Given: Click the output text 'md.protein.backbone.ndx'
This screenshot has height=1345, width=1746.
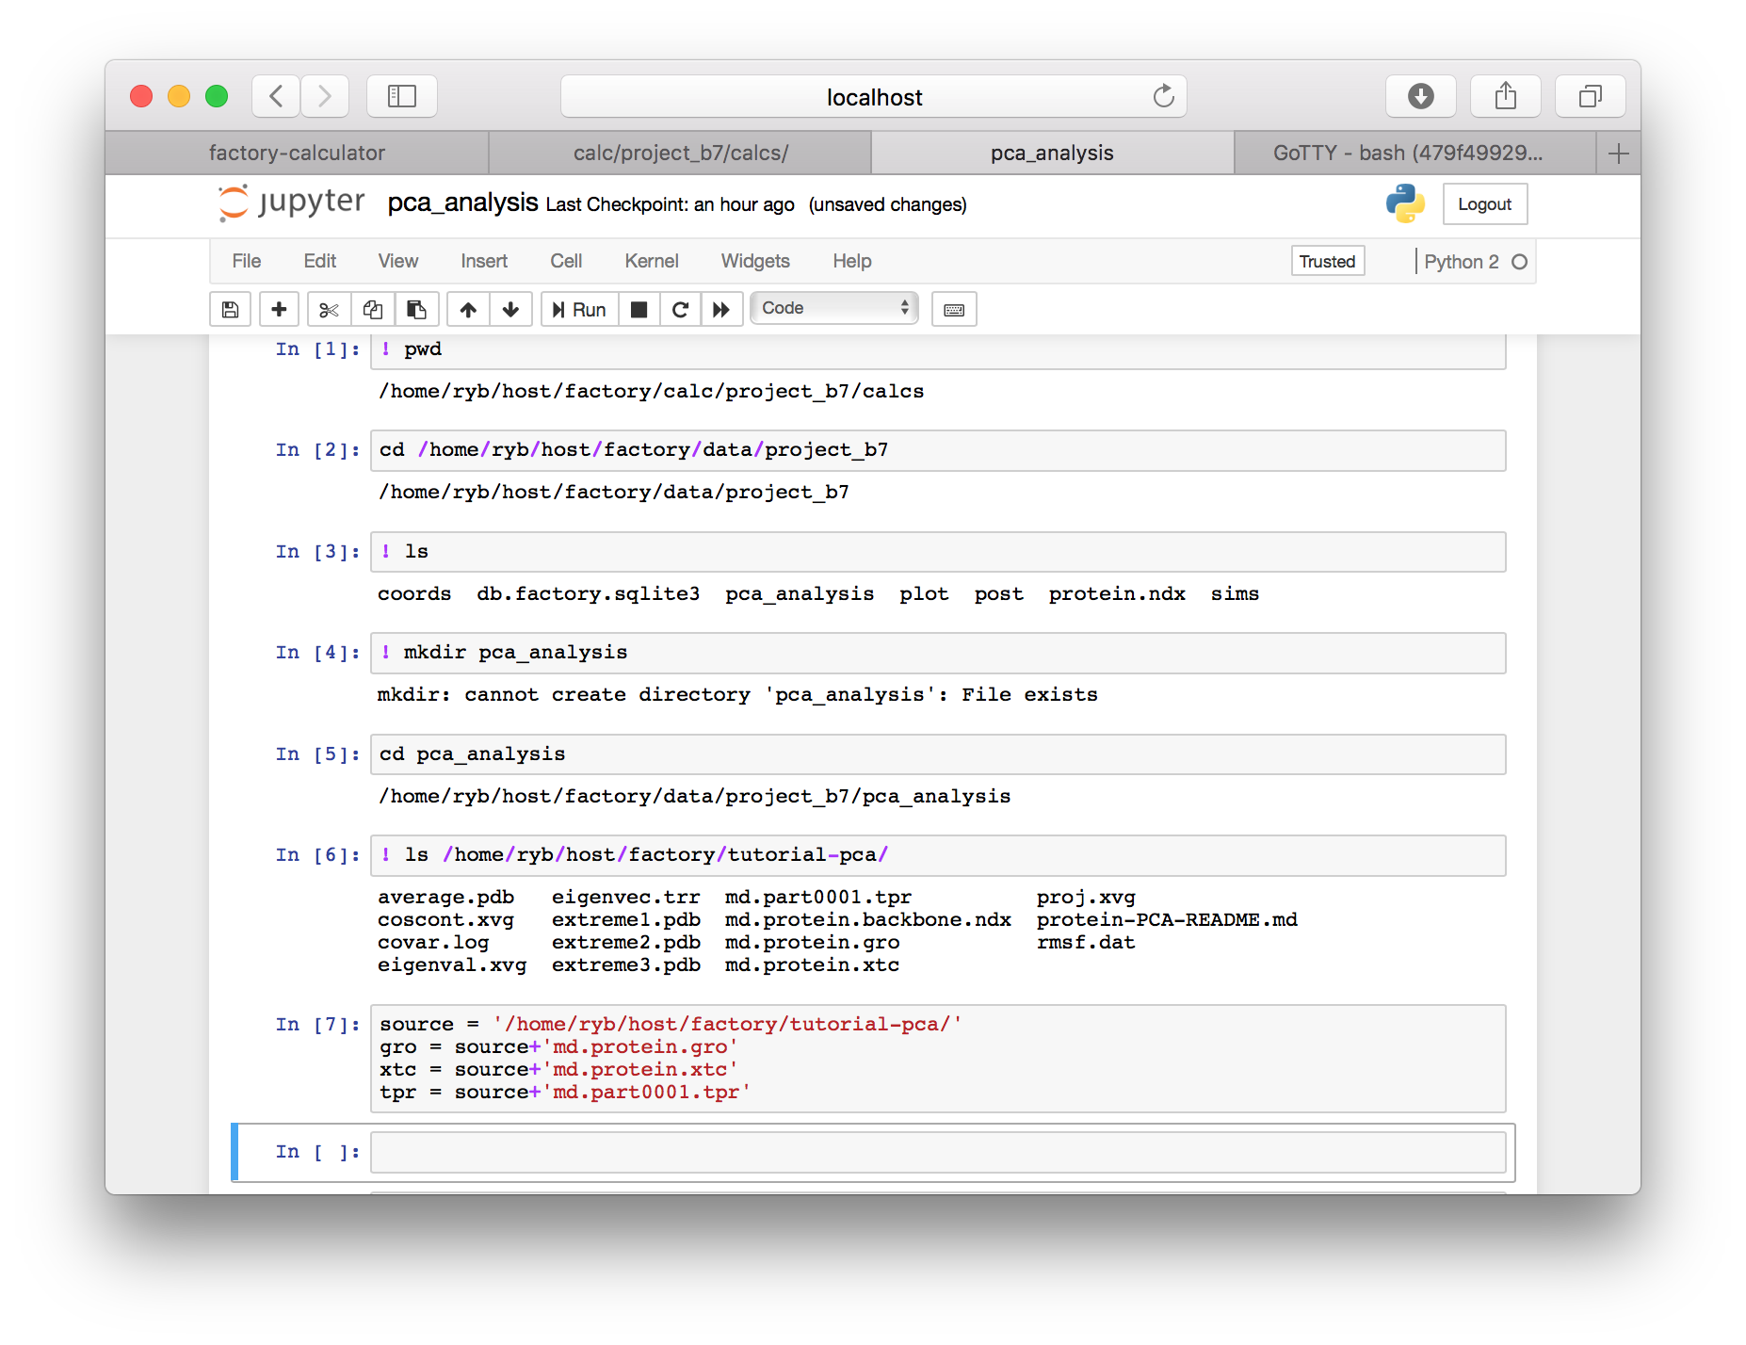Looking at the screenshot, I should click(867, 920).
